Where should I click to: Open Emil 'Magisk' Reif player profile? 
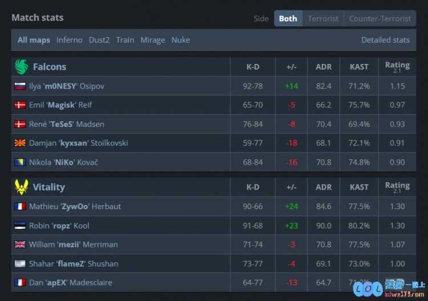coord(60,105)
